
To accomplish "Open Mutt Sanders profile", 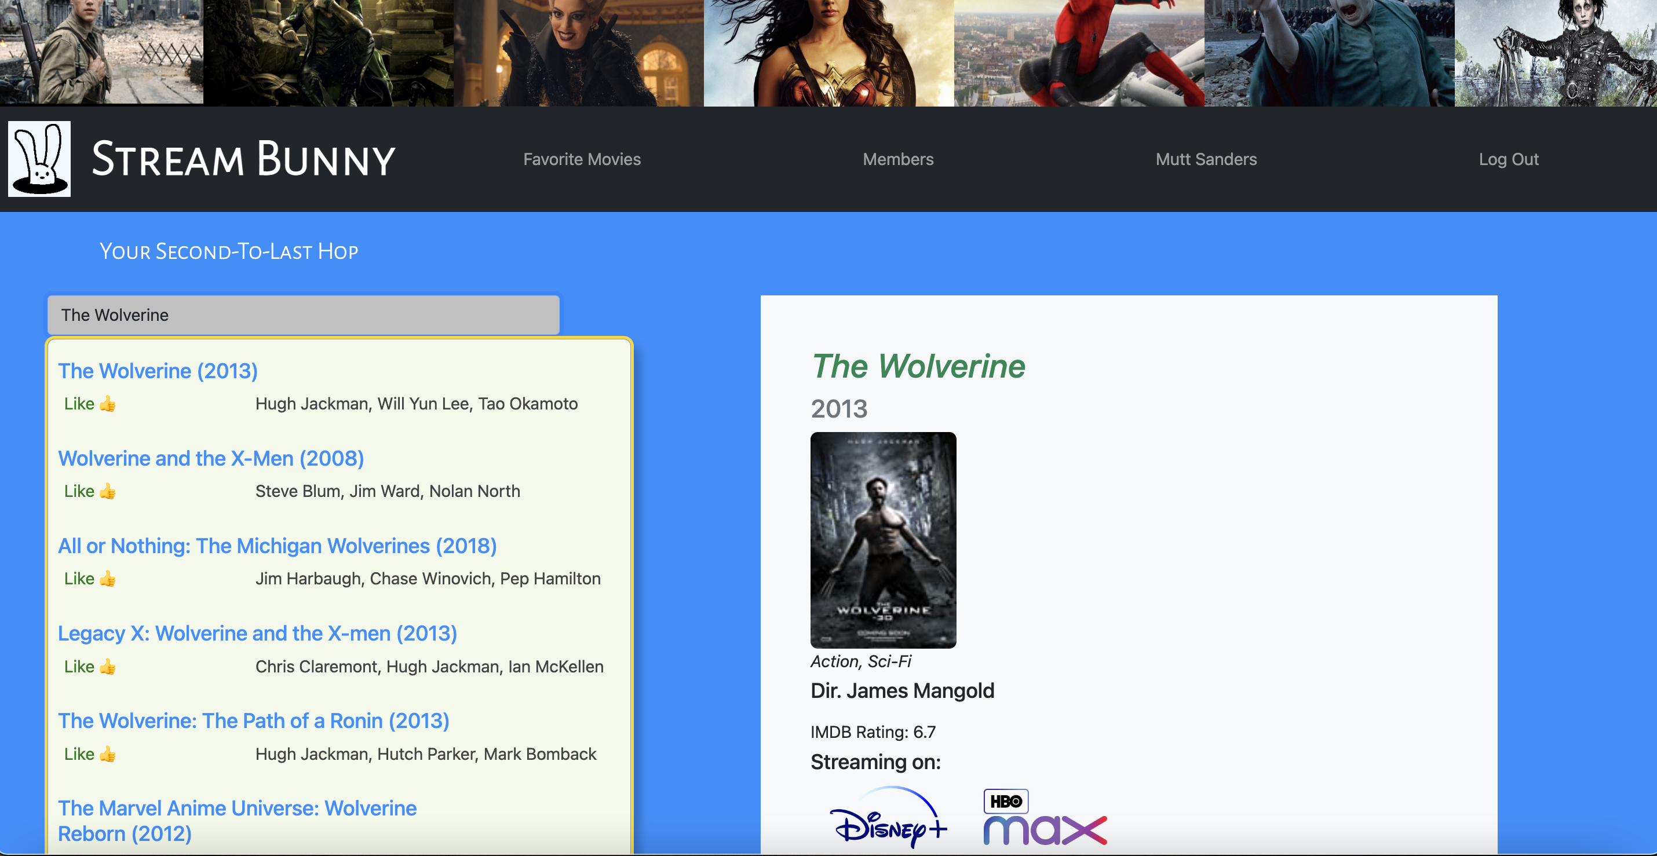I will coord(1206,159).
